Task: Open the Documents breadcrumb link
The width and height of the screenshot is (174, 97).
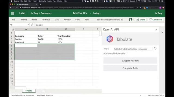Action: coord(46,13)
